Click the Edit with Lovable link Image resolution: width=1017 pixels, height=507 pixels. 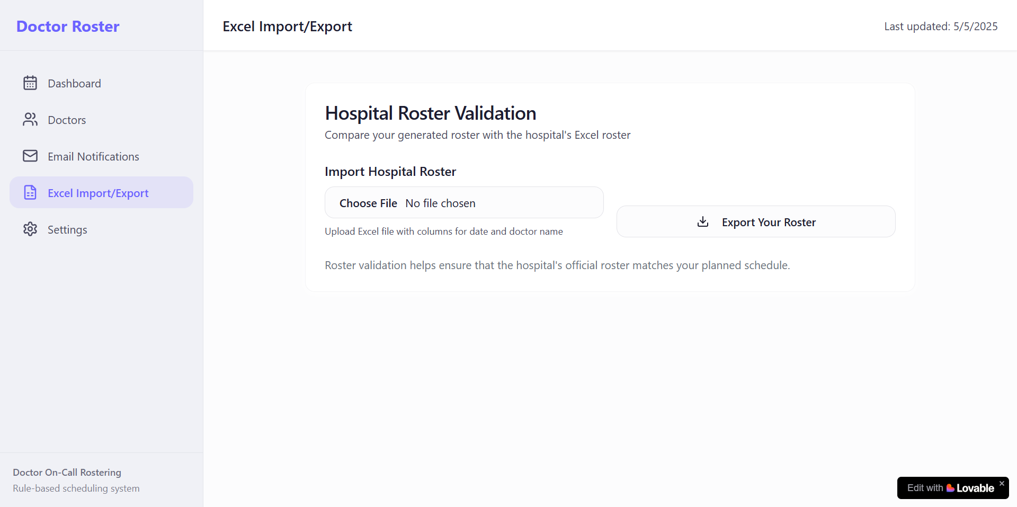[950, 488]
